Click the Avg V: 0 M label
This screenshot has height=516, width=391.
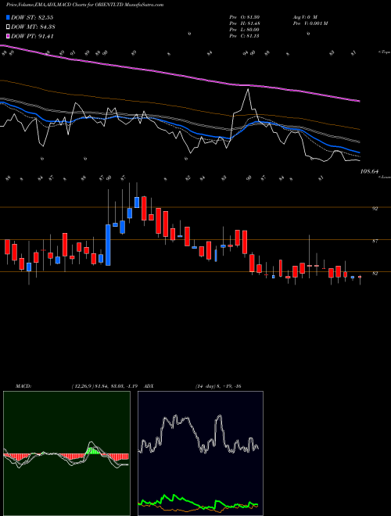tap(304, 16)
